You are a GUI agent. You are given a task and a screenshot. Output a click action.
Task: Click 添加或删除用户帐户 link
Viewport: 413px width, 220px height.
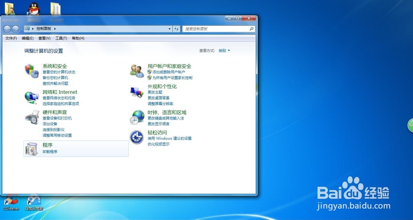[x=169, y=72]
